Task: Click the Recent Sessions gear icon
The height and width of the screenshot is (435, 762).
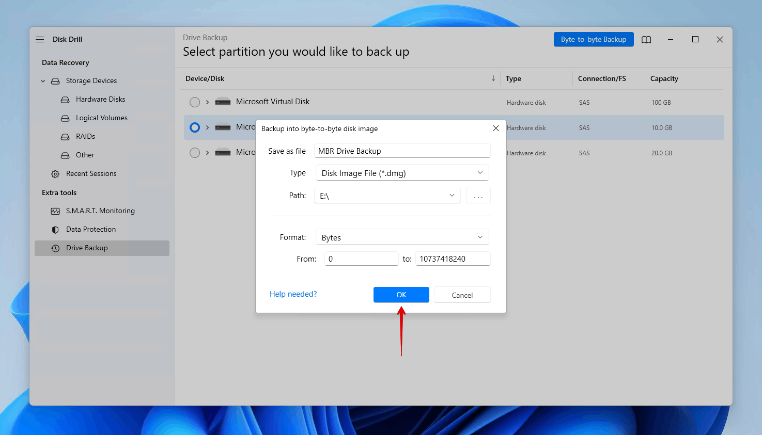Action: pos(55,174)
